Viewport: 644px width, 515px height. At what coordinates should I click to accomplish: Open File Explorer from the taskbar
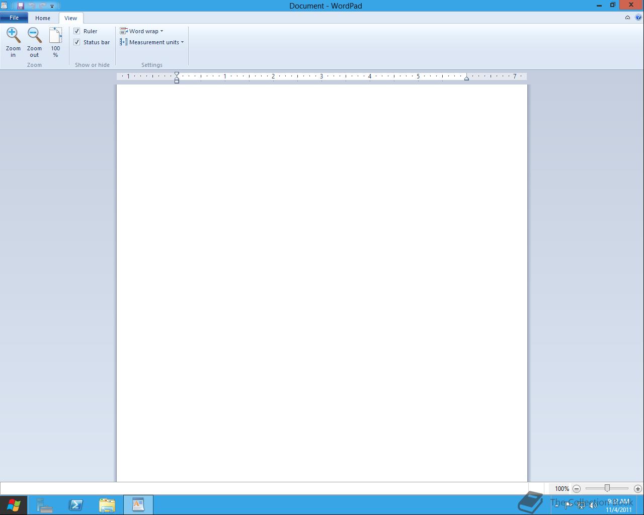pyautogui.click(x=107, y=505)
